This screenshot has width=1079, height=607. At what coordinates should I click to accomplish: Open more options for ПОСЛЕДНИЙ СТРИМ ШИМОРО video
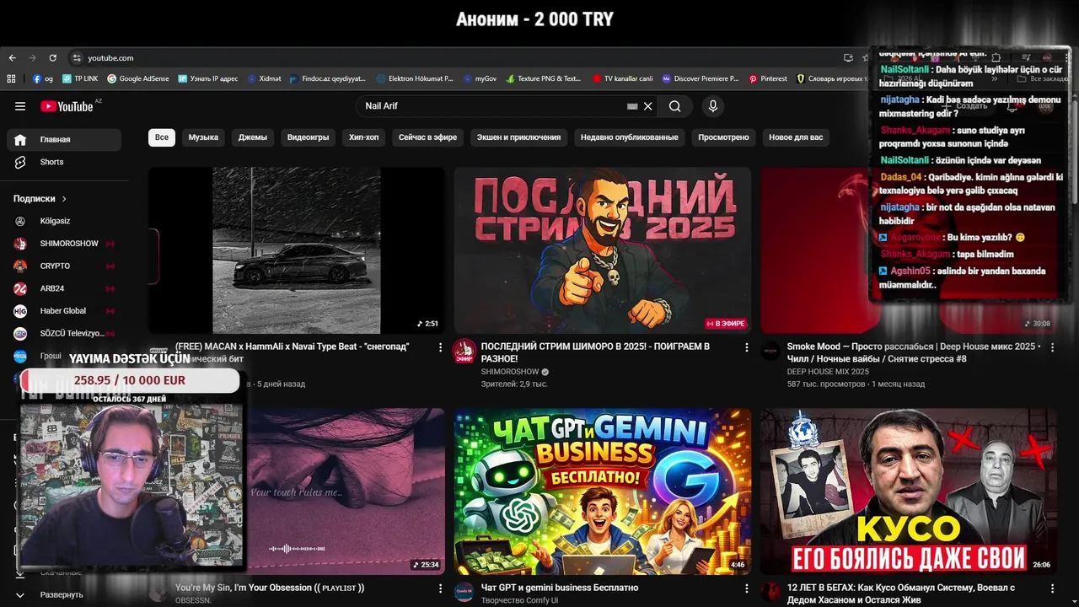click(x=746, y=347)
